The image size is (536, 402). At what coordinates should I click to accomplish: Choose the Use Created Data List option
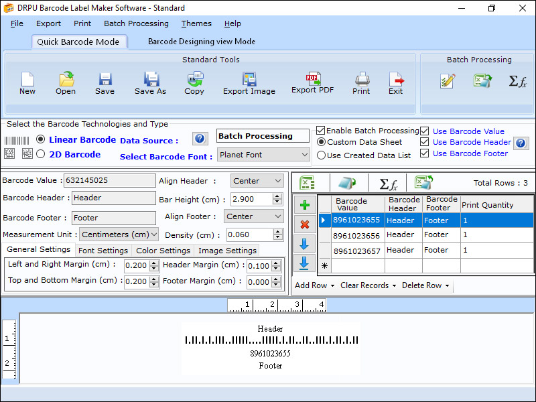tap(320, 155)
